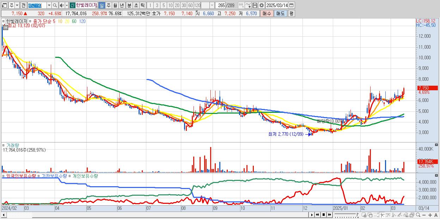Click the trend line tool icon
Screen dimensions: 440x219
[x=388, y=215]
